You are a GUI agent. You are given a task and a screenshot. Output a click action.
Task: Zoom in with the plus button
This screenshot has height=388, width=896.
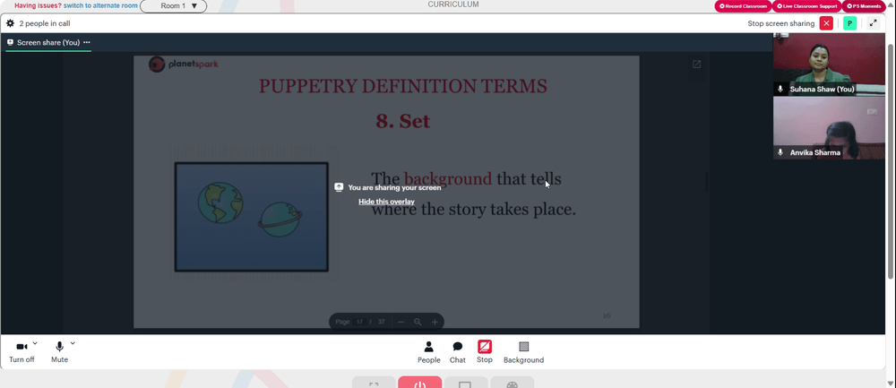(x=435, y=323)
